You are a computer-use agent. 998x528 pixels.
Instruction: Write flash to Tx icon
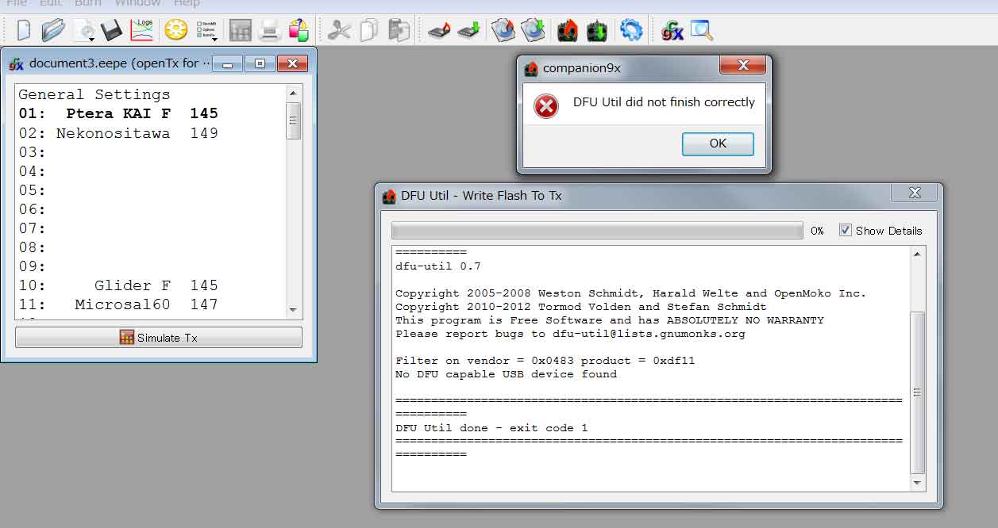pos(597,31)
